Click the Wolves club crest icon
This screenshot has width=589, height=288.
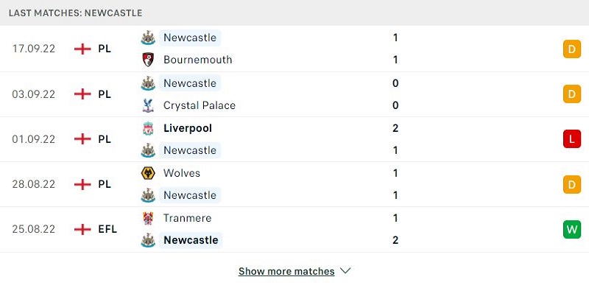coord(148,173)
